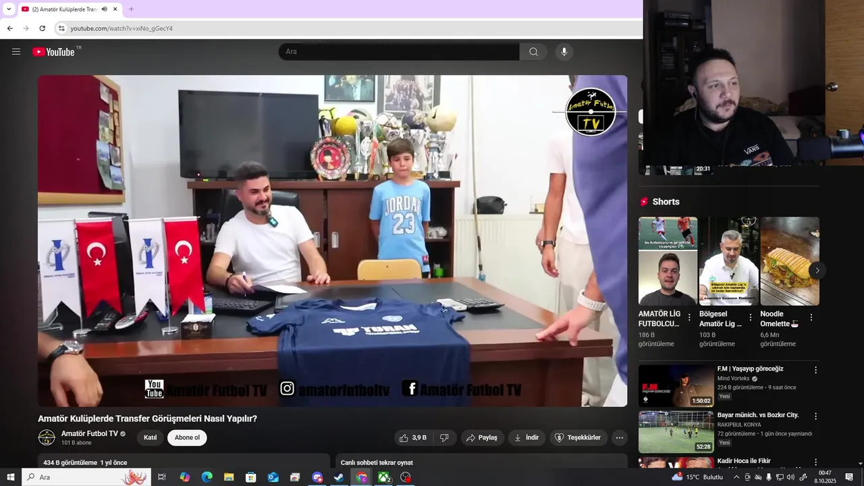The width and height of the screenshot is (864, 486).
Task: Open the AMATÖR LİG FUTBOLCU short thumbnail
Action: pos(668,261)
